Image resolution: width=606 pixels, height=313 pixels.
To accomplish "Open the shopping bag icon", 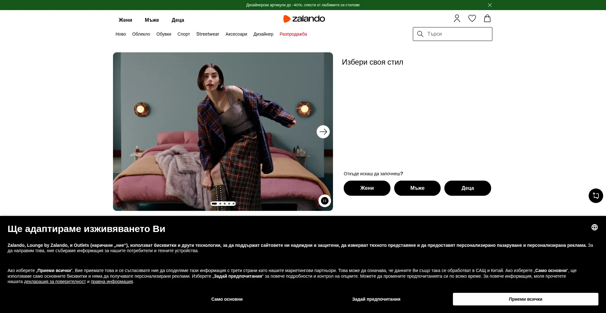I will (487, 19).
